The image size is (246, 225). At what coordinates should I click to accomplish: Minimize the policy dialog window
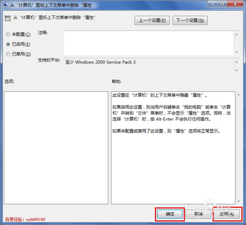click(x=213, y=4)
